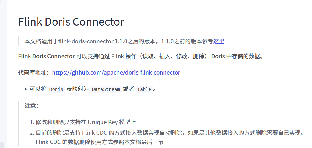The image size is (312, 148).
Task: Click the "DataStream" inline code snippet
Action: coord(106,89)
